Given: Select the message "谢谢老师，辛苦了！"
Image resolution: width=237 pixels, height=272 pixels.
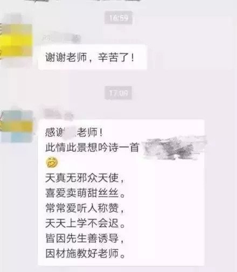Looking at the screenshot, I should [x=92, y=57].
